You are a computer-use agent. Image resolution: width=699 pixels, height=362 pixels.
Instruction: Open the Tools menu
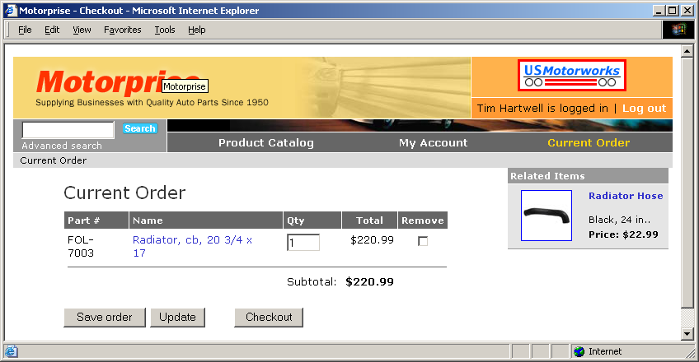pyautogui.click(x=165, y=30)
